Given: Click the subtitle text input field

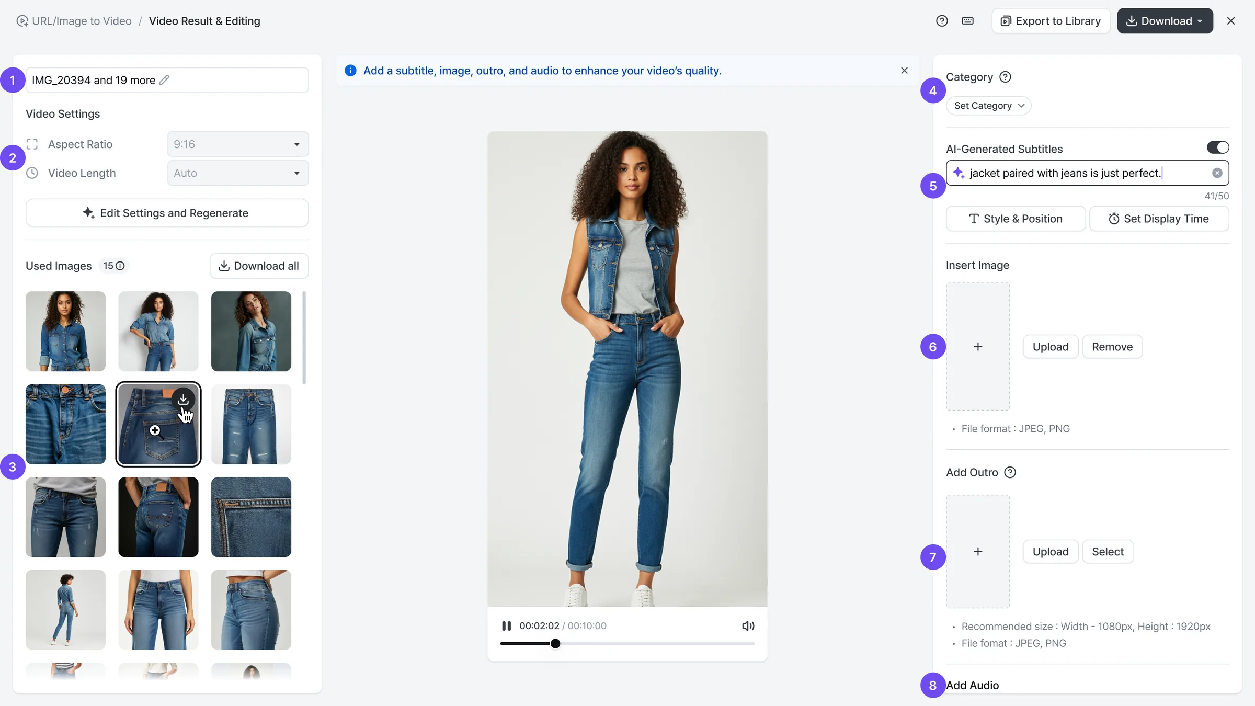Looking at the screenshot, I should click(1088, 173).
